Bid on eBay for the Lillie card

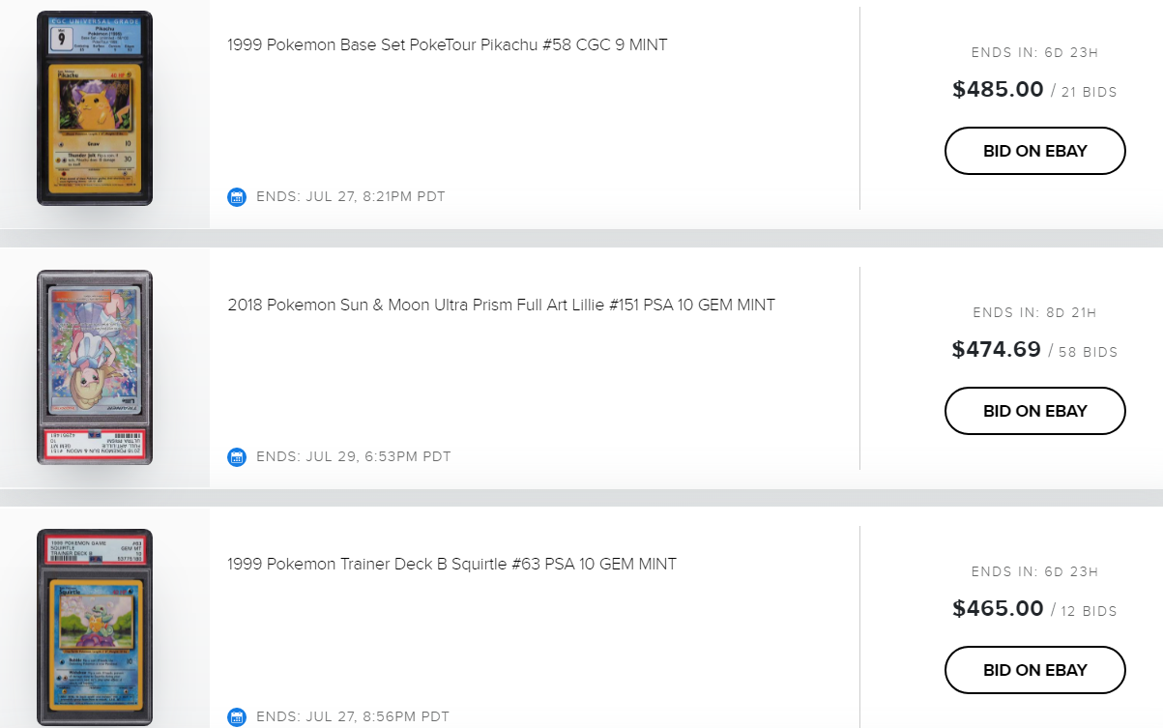1035,411
